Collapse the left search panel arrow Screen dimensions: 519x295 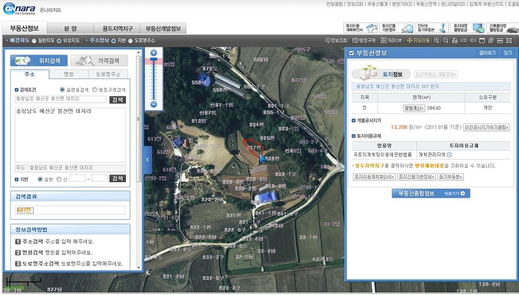(147, 159)
